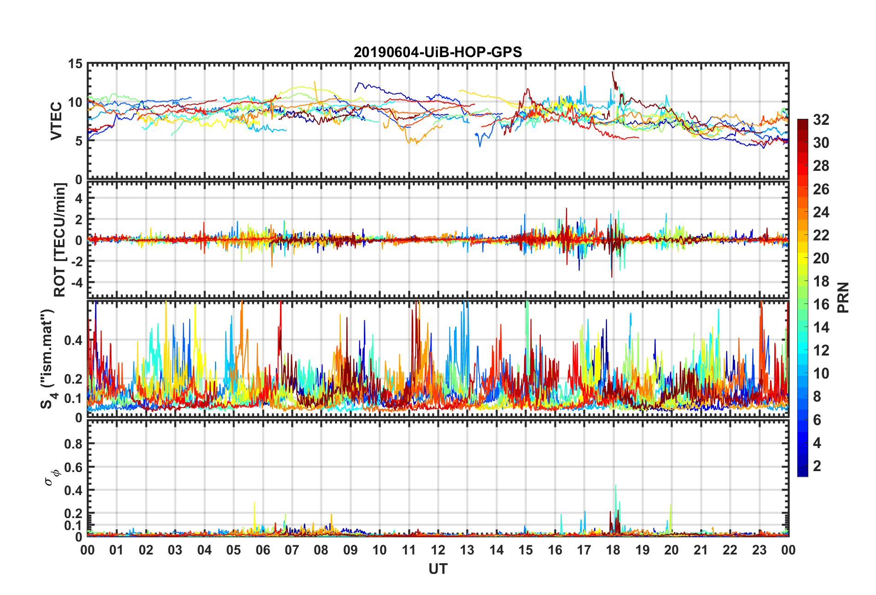
Task: Click the plot title 20190604-UiB-HOP-GPS
Action: [438, 52]
